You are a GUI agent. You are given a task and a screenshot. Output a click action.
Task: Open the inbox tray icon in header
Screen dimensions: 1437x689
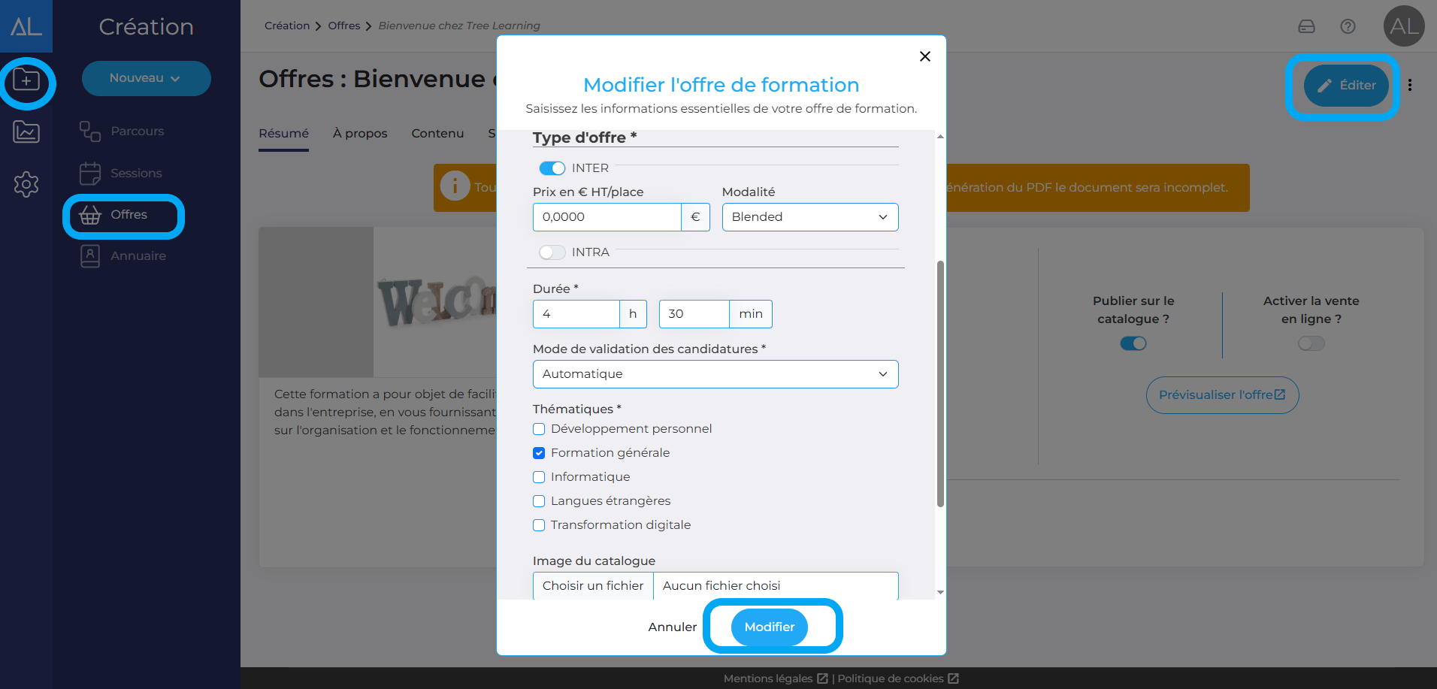[1306, 26]
